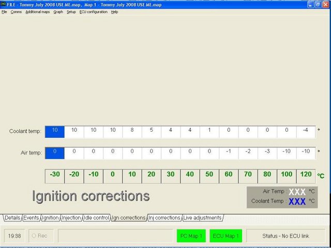This screenshot has width=331, height=248.
Task: Click the Status - No ECU link panel
Action: pyautogui.click(x=285, y=236)
